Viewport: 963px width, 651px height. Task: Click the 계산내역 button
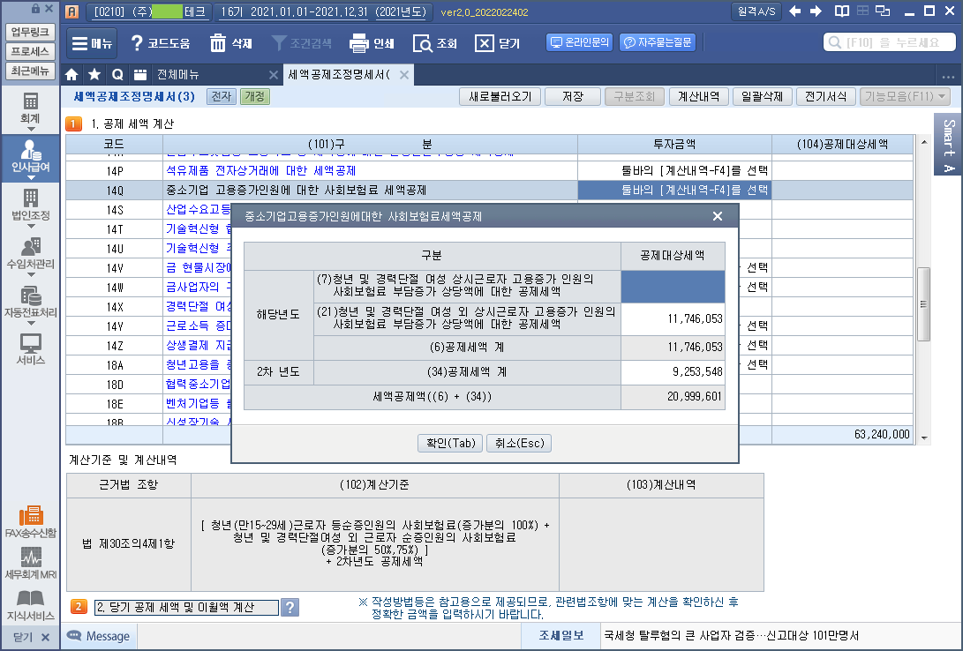tap(698, 97)
